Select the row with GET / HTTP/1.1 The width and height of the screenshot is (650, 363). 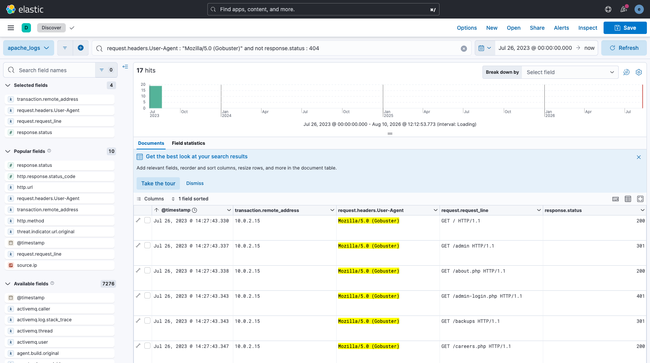tap(147, 220)
